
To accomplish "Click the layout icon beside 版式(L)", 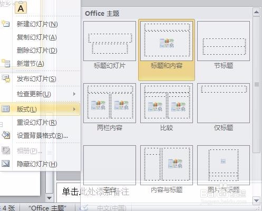I will [x=6, y=109].
